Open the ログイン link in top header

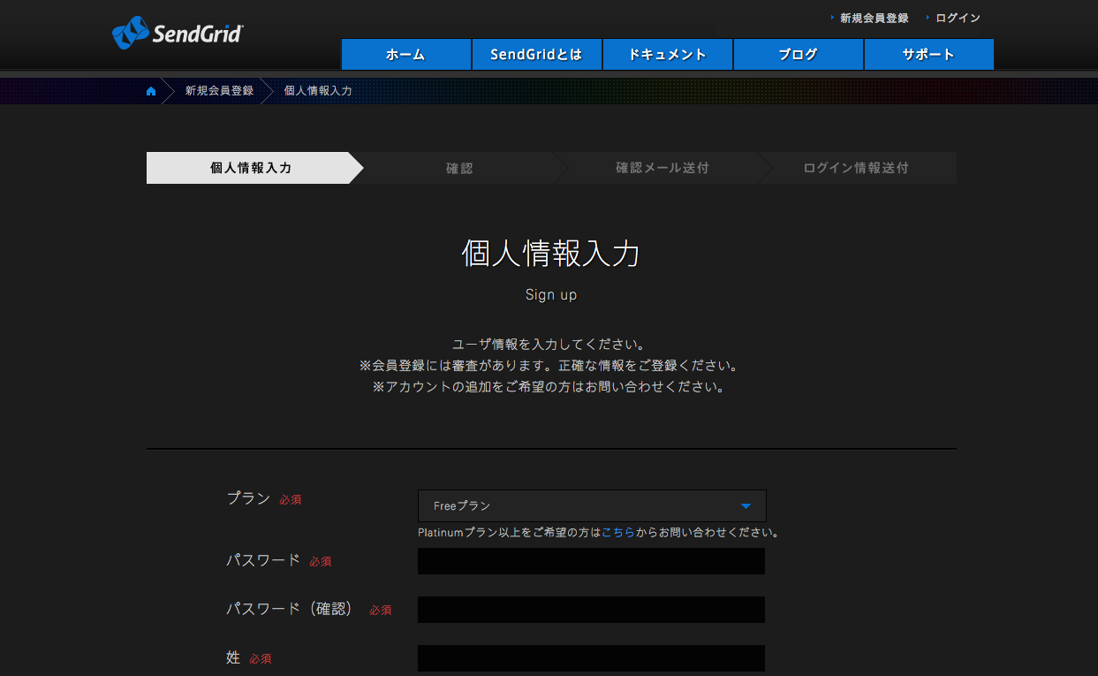(958, 18)
